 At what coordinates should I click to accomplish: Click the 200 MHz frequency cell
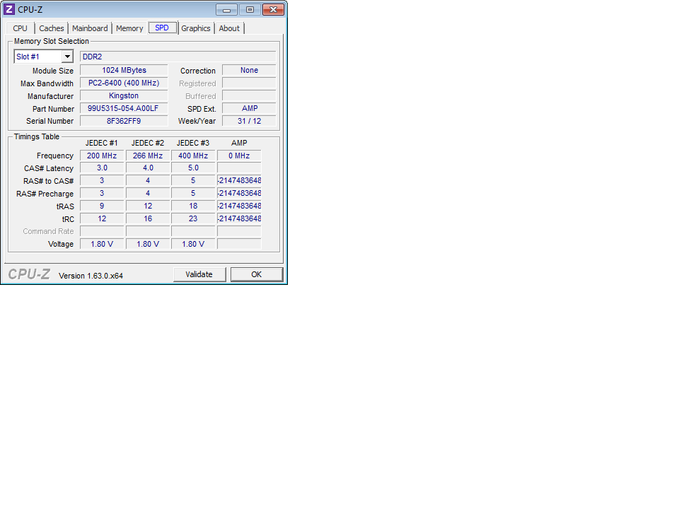click(102, 156)
